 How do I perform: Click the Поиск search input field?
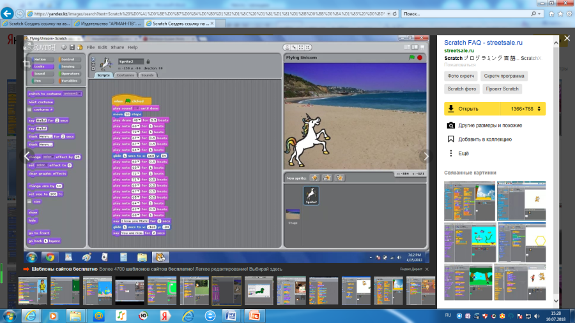466,14
